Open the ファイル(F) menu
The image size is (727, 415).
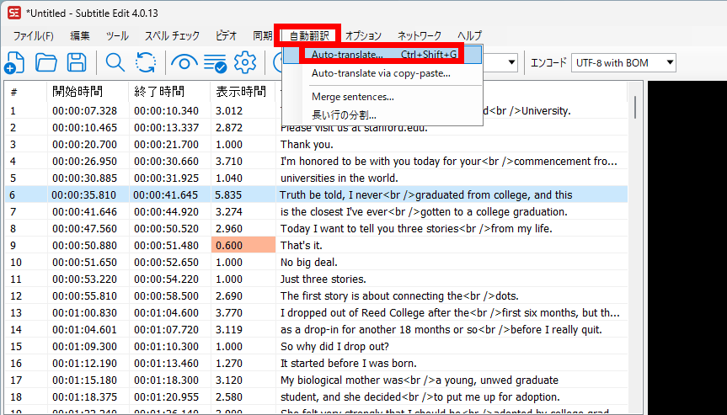pyautogui.click(x=33, y=35)
